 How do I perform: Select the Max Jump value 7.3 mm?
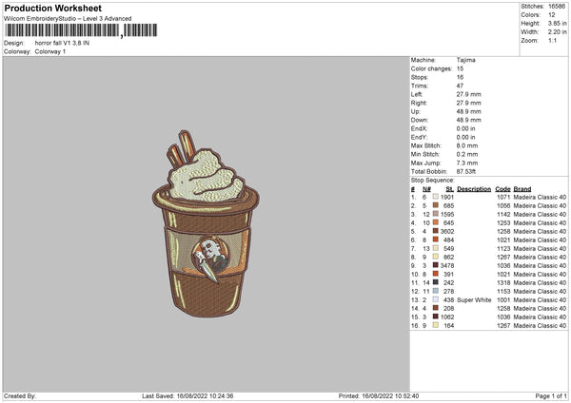pos(467,163)
